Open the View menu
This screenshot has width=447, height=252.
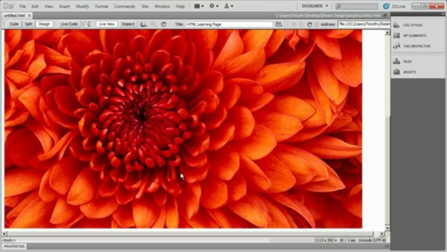coord(49,6)
